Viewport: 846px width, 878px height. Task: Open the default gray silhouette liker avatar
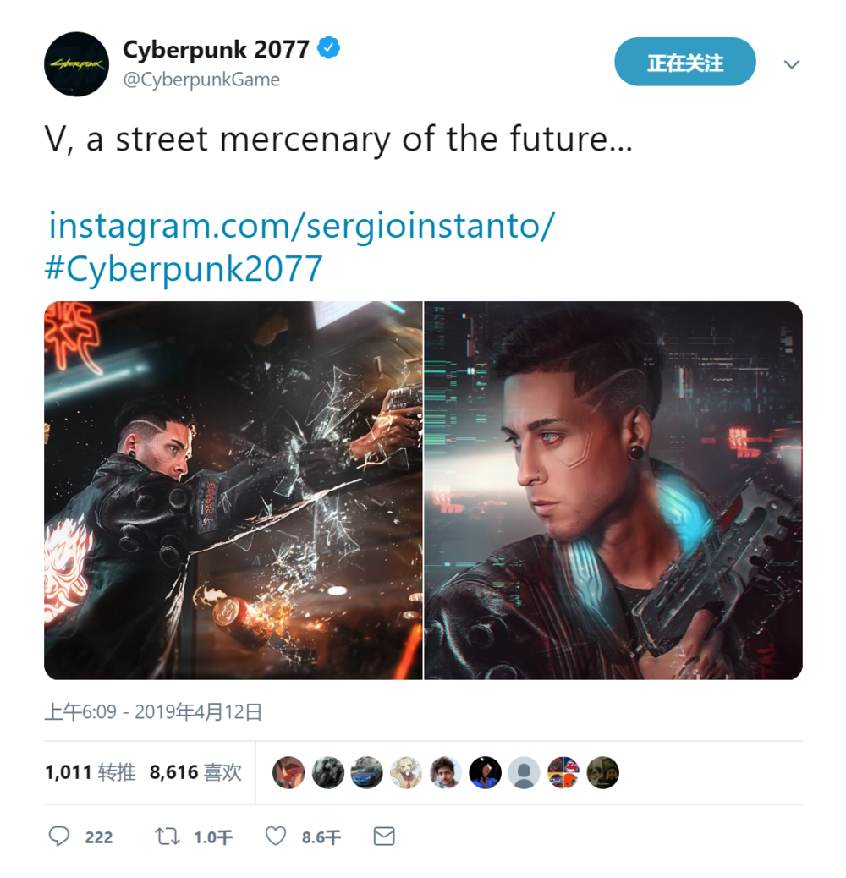click(x=524, y=773)
